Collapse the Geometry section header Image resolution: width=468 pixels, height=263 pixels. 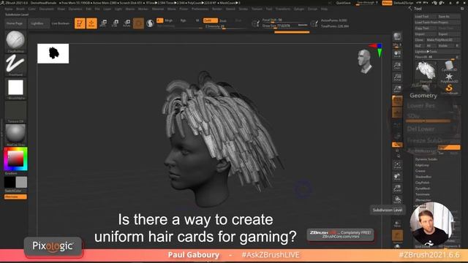[x=423, y=96]
